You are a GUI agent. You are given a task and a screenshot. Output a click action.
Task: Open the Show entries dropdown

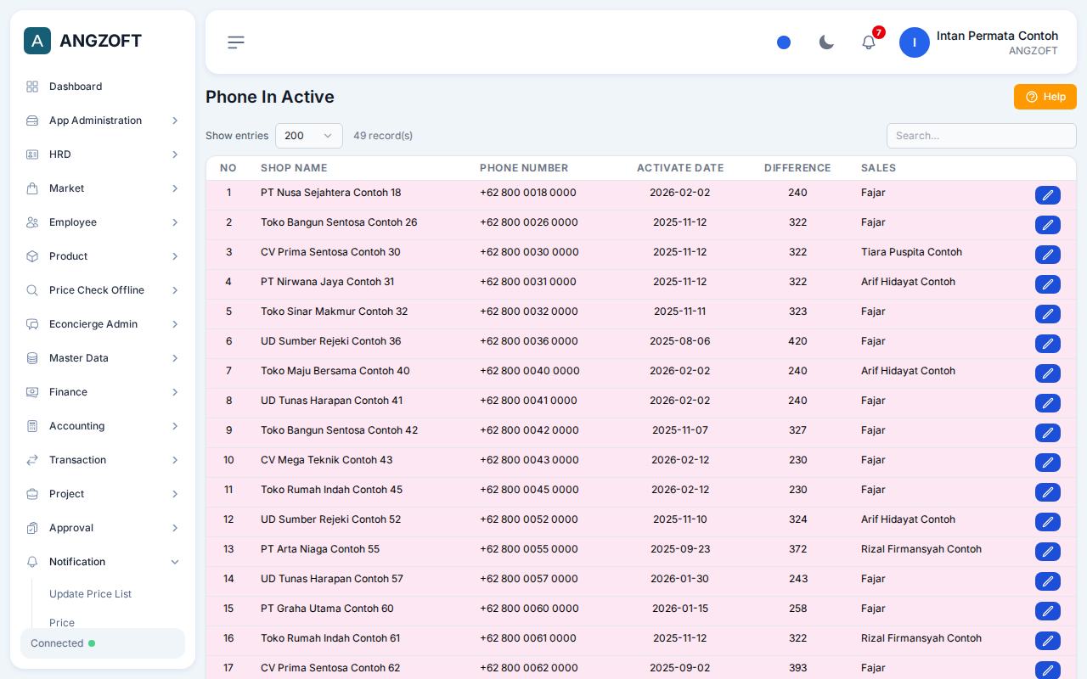tap(309, 136)
